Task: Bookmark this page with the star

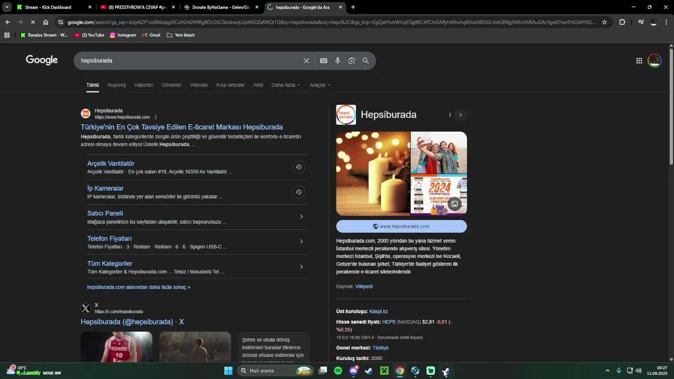Action: [604, 22]
